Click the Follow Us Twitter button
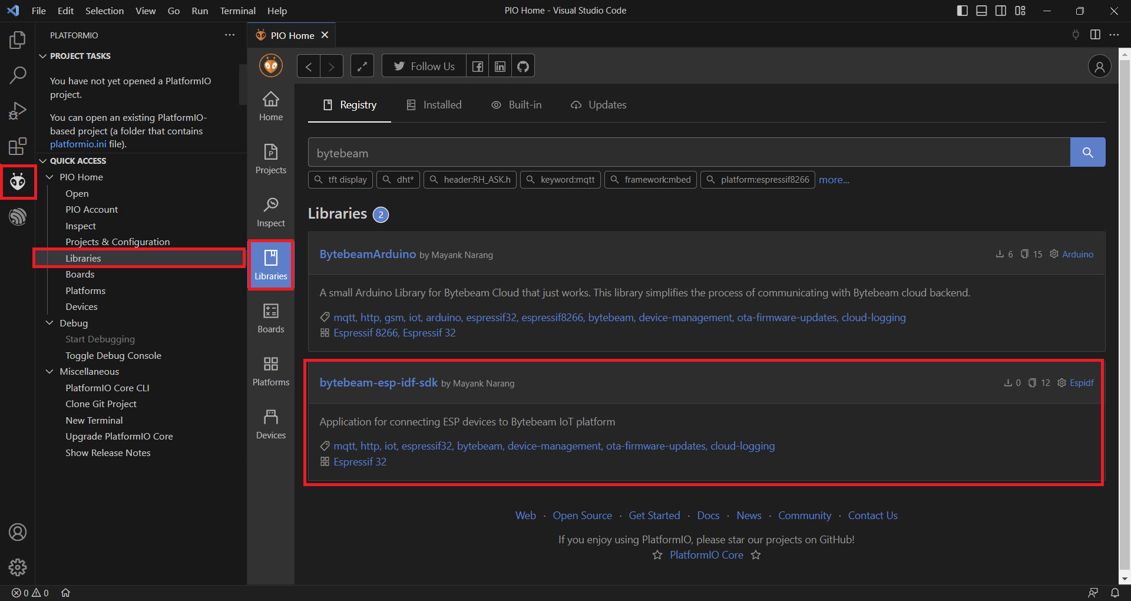The height and width of the screenshot is (601, 1131). click(424, 67)
